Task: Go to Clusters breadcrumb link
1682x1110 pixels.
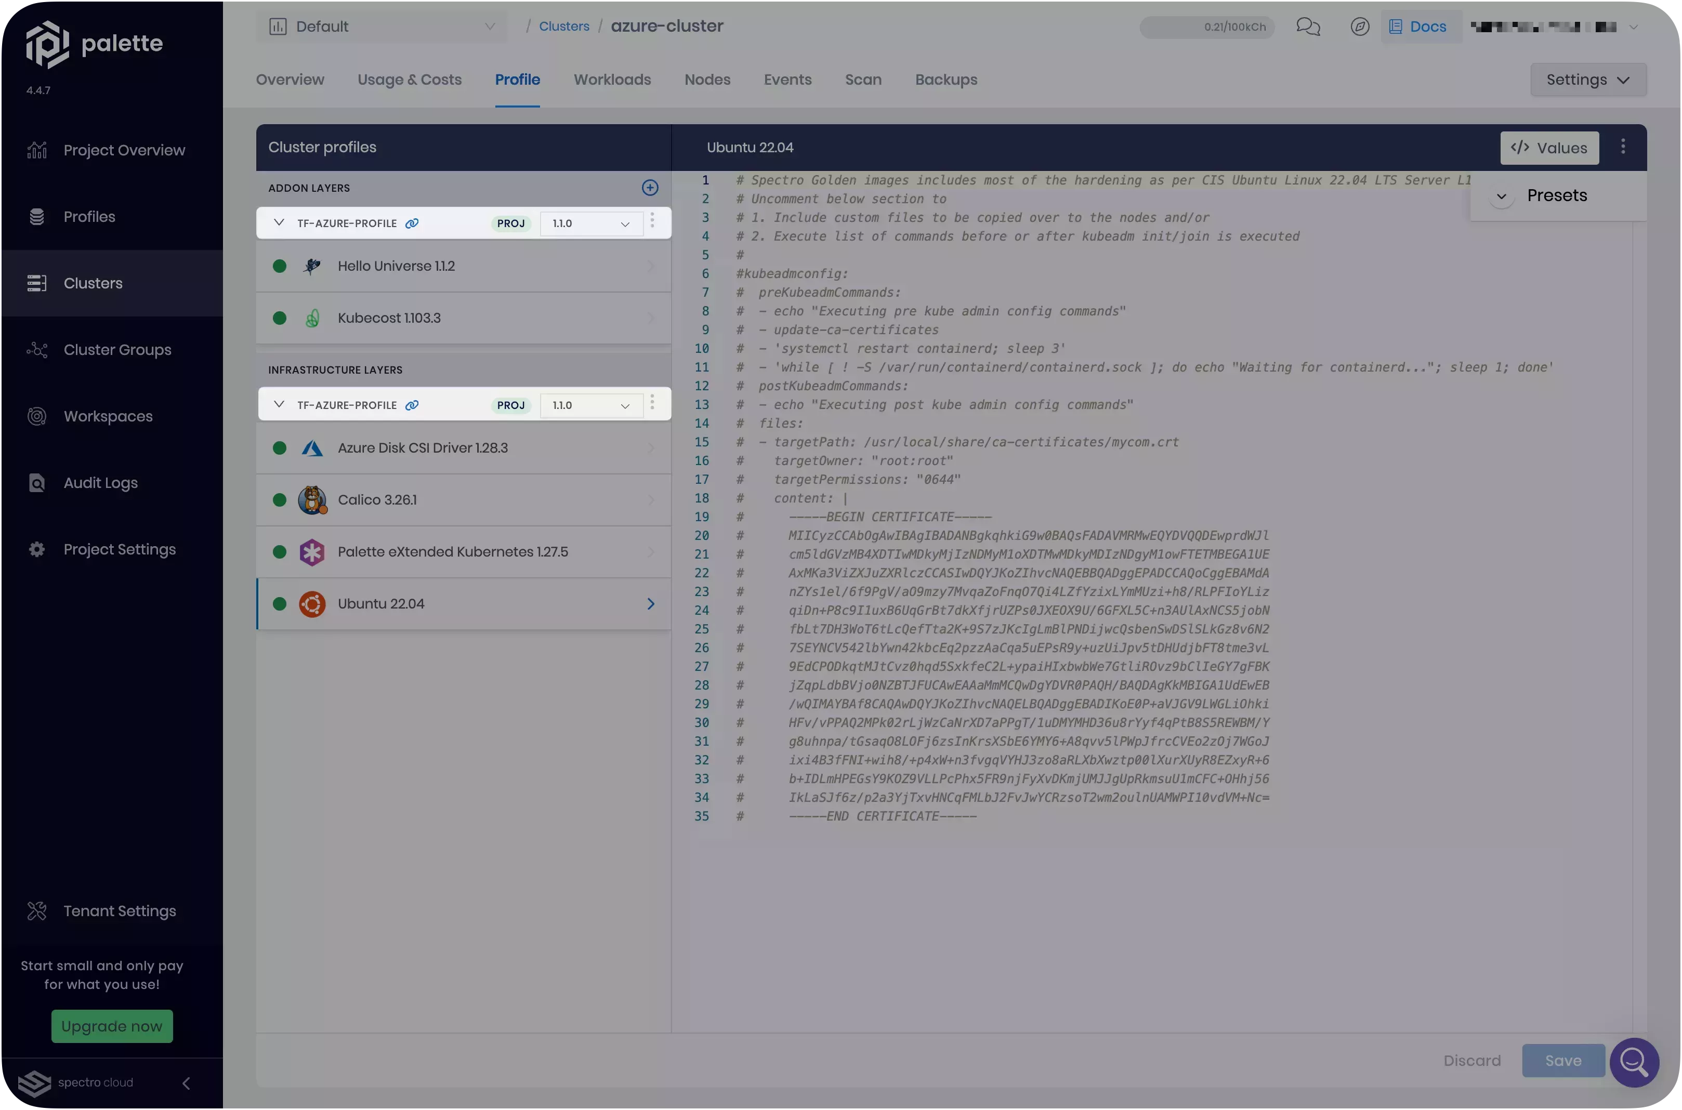Action: [564, 27]
